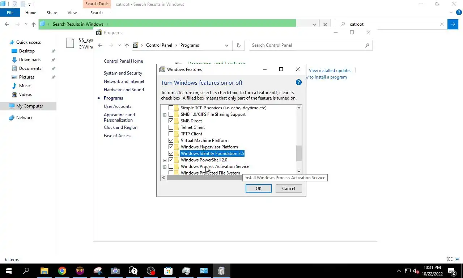Click the volume muted tray icon
The image size is (463, 278).
point(416,271)
